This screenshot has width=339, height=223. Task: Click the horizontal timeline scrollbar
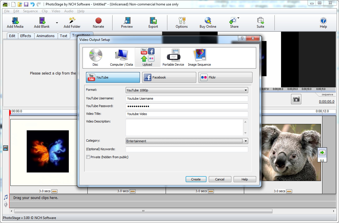pyautogui.click(x=143, y=211)
